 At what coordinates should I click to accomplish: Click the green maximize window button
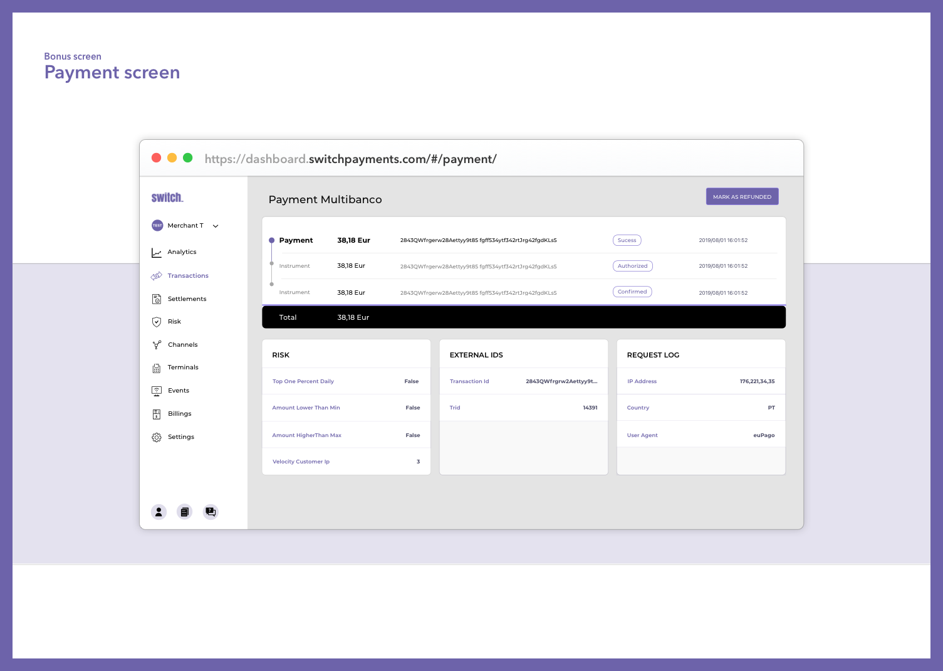tap(188, 158)
